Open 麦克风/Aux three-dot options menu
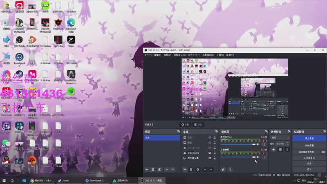This screenshot has height=184, width=327. (264, 144)
